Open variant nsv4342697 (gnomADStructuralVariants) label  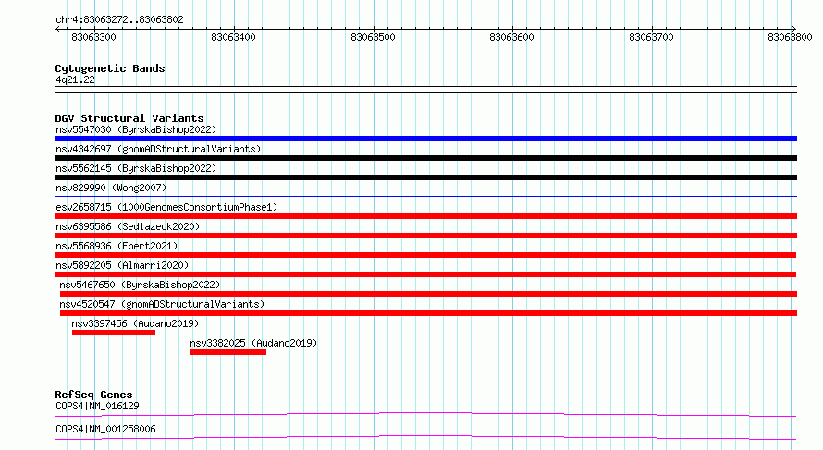(x=158, y=149)
